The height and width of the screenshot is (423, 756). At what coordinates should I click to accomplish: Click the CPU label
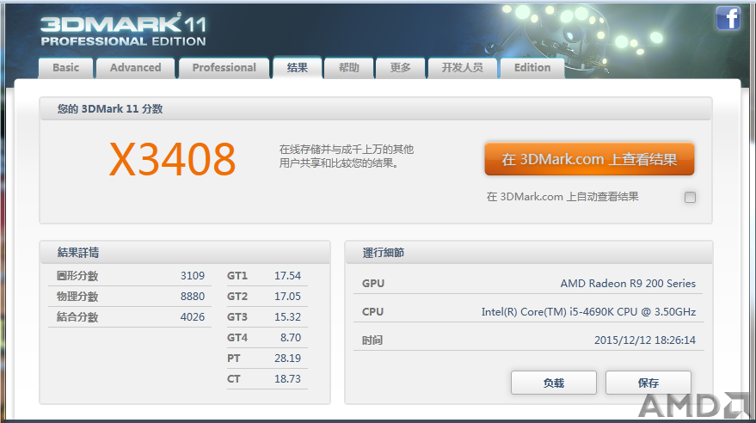point(372,312)
